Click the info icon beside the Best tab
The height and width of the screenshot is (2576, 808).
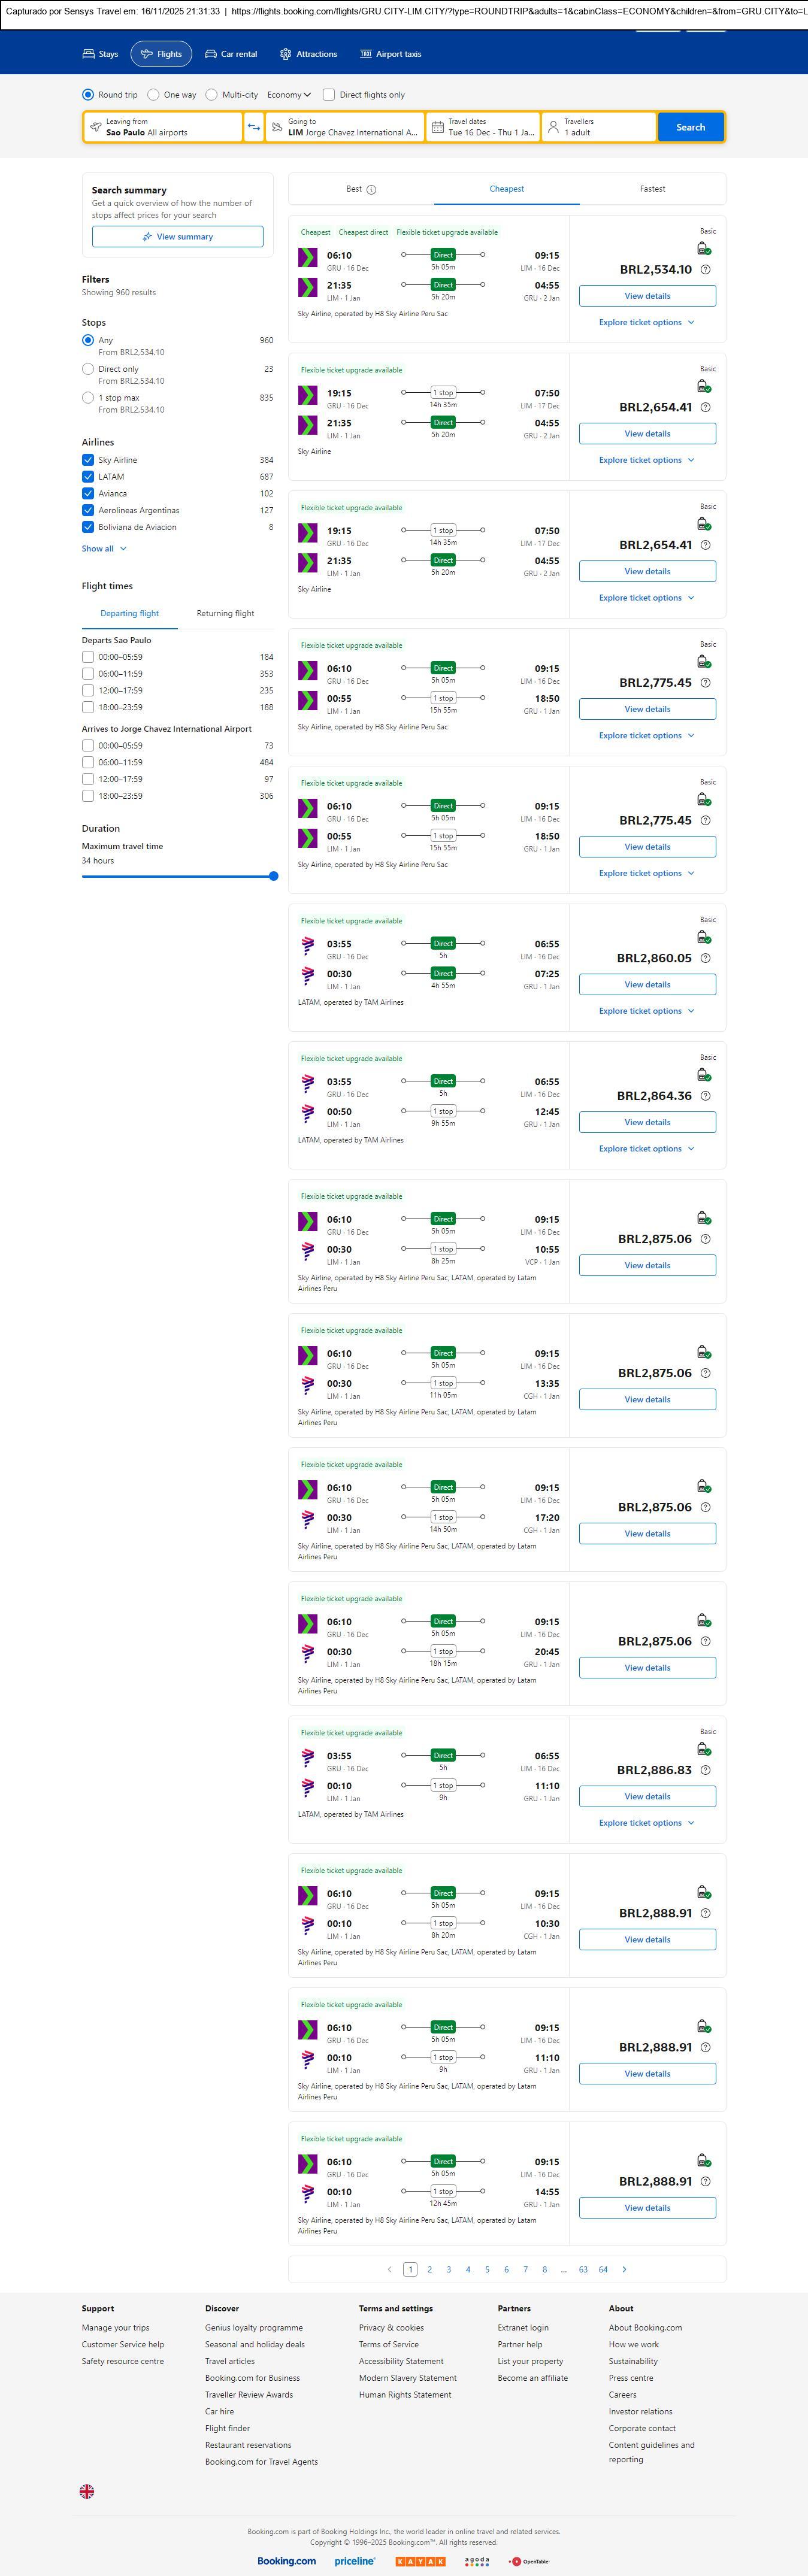click(x=371, y=190)
